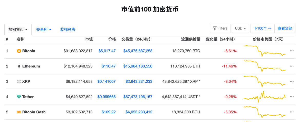307x122 pixels.
Task: Click Ethereum market cap $12,164,948,323
Action: pos(78,66)
